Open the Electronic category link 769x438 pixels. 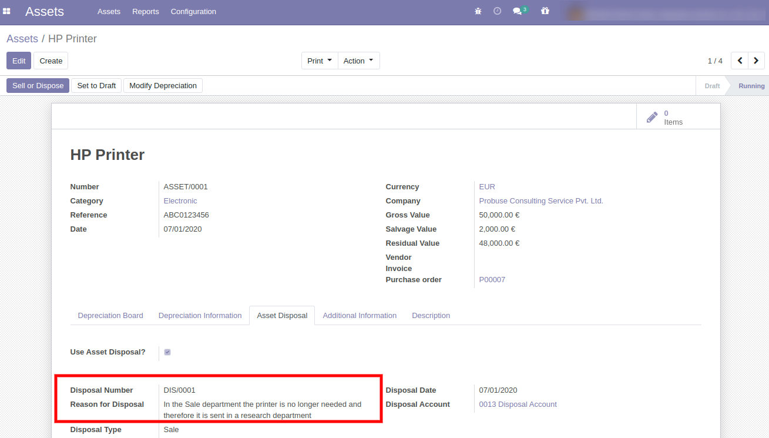click(x=180, y=201)
